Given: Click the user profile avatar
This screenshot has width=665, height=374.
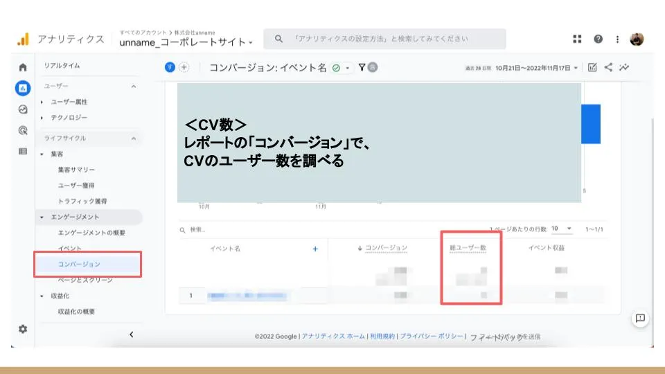Looking at the screenshot, I should pyautogui.click(x=637, y=39).
